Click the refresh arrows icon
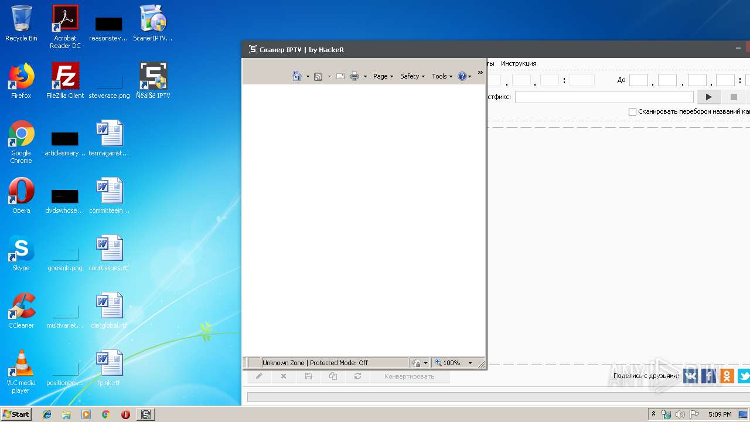The width and height of the screenshot is (750, 422). [x=357, y=376]
